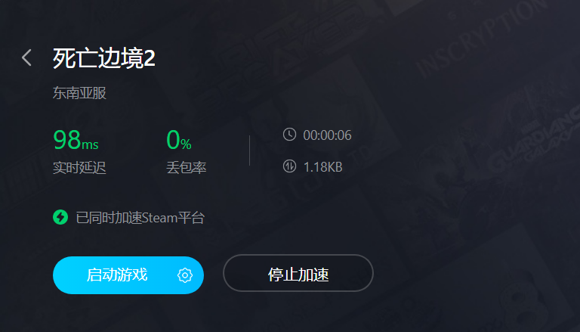This screenshot has height=332, width=580.
Task: Open launch settings via the gear icon
Action: point(184,275)
